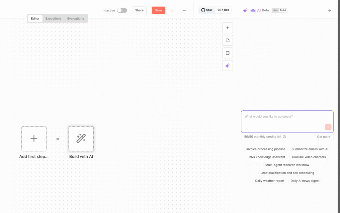340x213 pixels.
Task: Click the 207,103 star count
Action: pyautogui.click(x=223, y=10)
